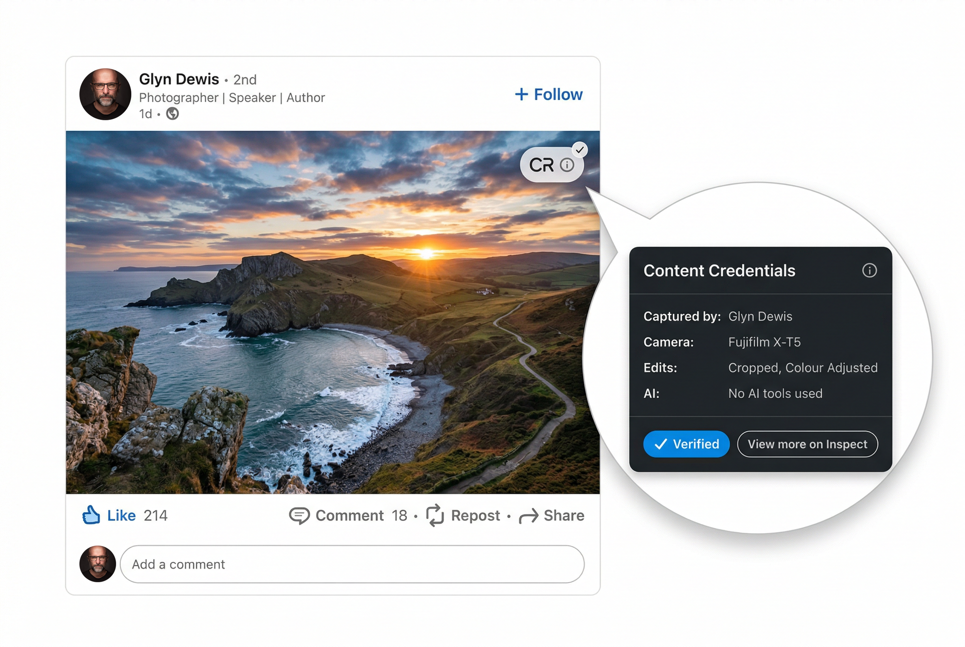Toggle follow state via the Follow control
Image resolution: width=965 pixels, height=647 pixels.
click(549, 94)
